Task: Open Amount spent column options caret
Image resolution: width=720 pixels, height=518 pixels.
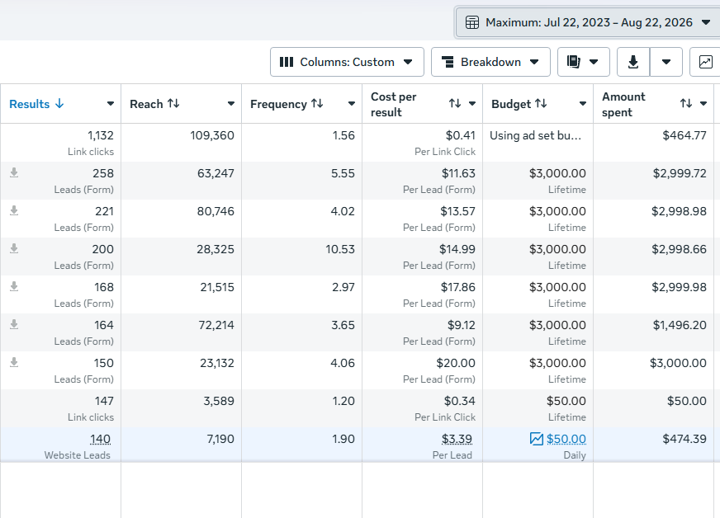Action: (x=703, y=104)
